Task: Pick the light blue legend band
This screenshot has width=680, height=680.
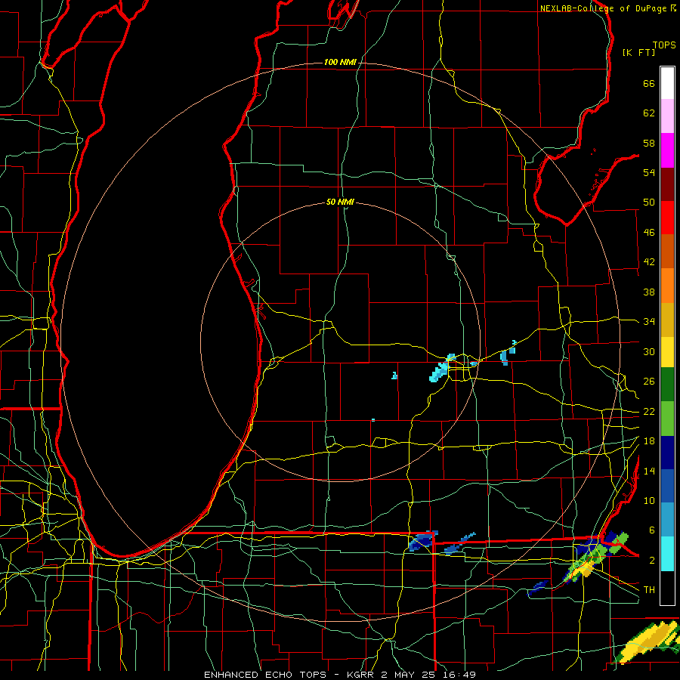Action: click(x=667, y=520)
